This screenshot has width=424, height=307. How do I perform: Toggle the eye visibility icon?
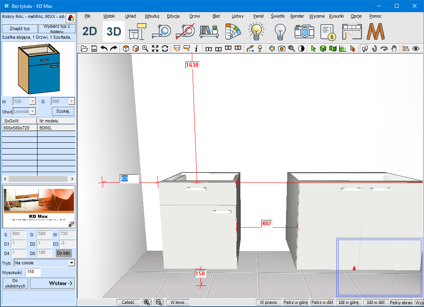coord(416,48)
